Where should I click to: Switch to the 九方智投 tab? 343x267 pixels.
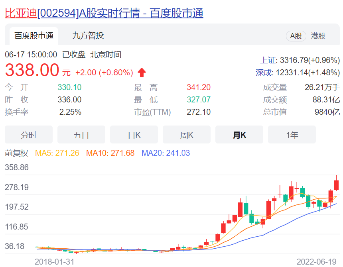[x=88, y=35]
